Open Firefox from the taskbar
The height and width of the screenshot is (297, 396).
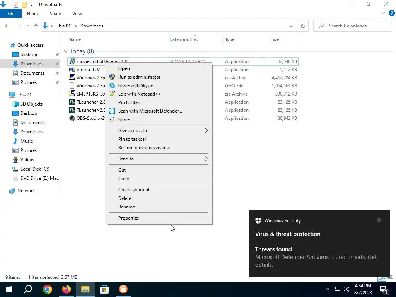tap(67, 289)
